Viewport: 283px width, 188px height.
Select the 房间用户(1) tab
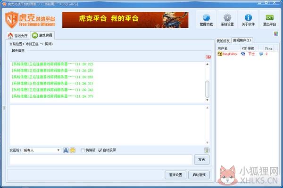coord(242,40)
